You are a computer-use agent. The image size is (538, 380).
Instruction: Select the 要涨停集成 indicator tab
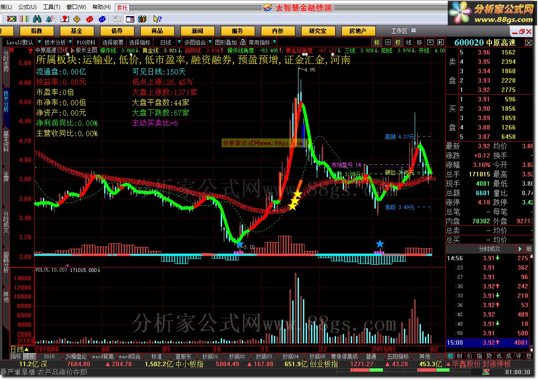pos(344,356)
